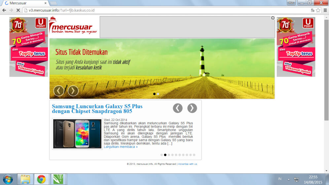
Task: Open the translate page icon in address bar
Action: click(312, 10)
